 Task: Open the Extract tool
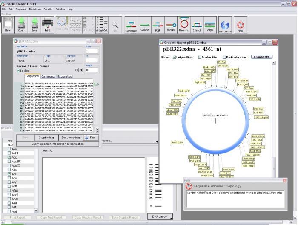pos(197,25)
